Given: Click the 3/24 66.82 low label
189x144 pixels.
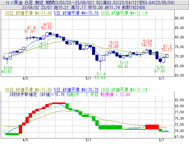Looking at the screenshot, I should coord(7,70).
